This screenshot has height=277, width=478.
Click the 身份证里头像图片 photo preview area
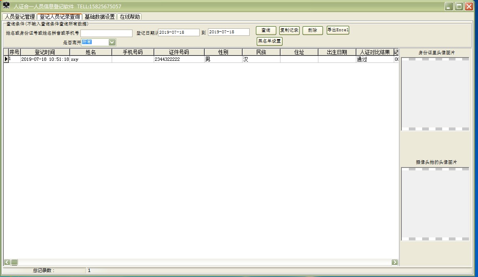point(435,94)
